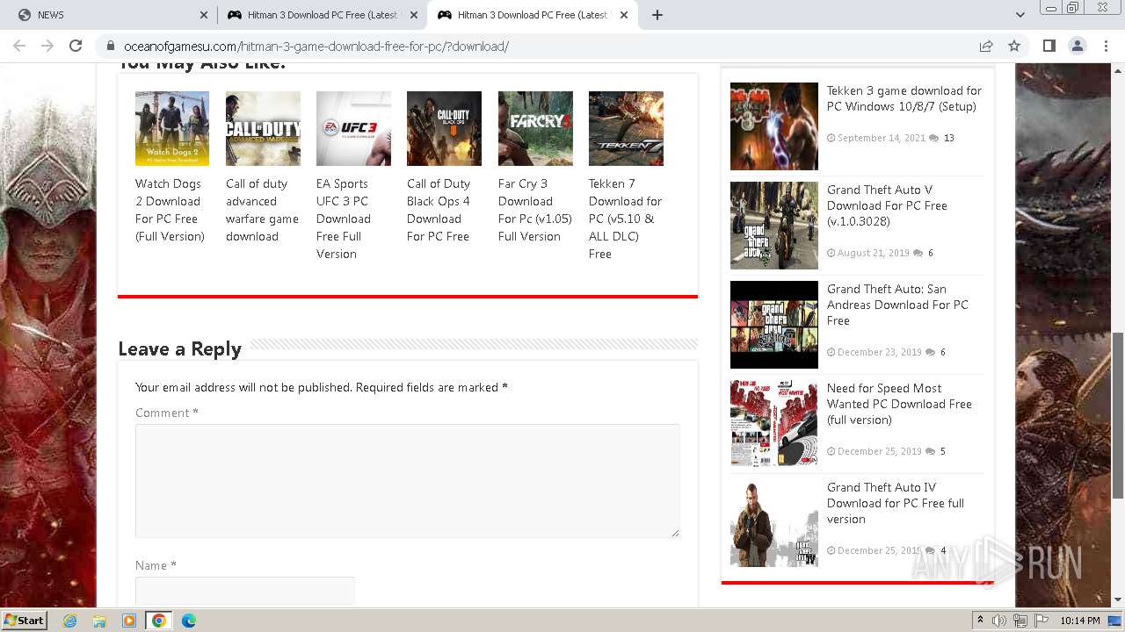Open the Far Cry 3 thumbnail

tap(535, 128)
